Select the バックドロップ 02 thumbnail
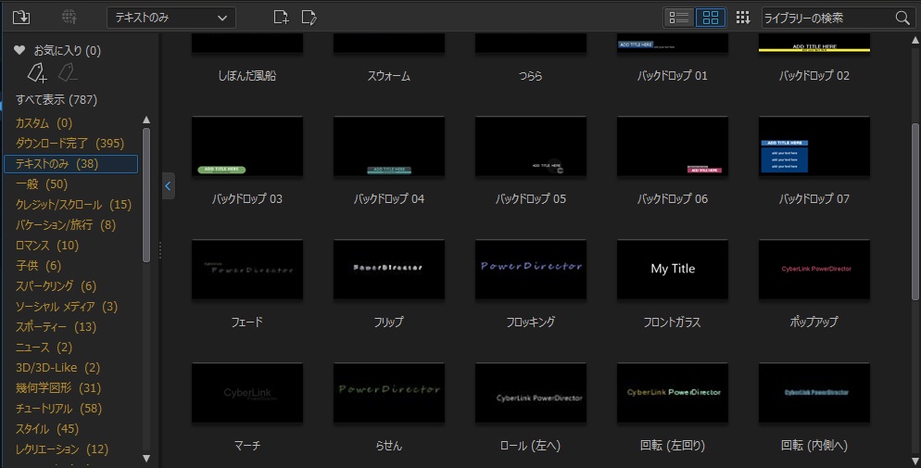This screenshot has height=468, width=921. pos(814,43)
